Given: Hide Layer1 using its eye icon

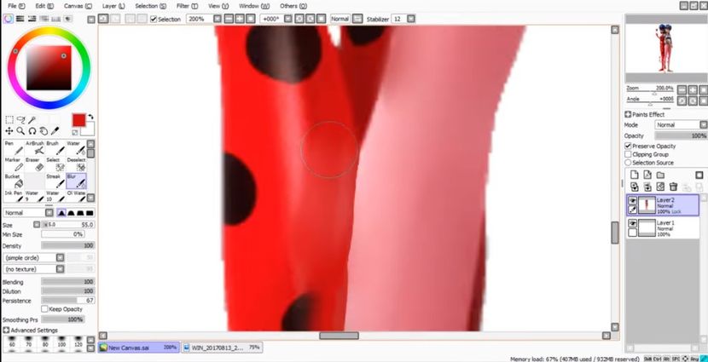Looking at the screenshot, I should [x=633, y=223].
